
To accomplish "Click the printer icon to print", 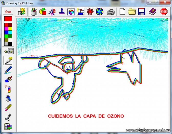I will pos(111,11).
